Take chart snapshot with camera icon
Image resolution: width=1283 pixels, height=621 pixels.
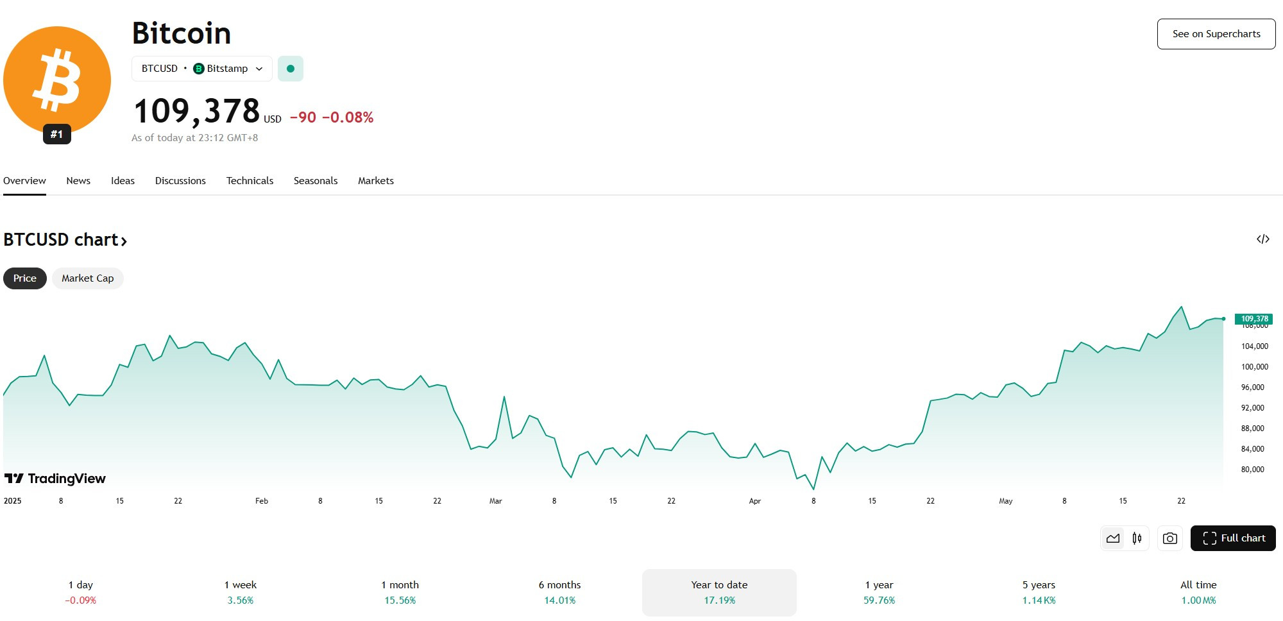click(1169, 538)
